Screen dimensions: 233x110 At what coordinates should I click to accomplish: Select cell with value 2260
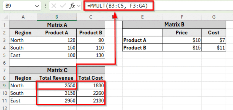91,93
